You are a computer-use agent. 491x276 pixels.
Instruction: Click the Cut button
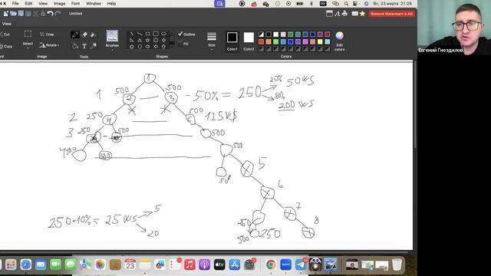(5, 34)
